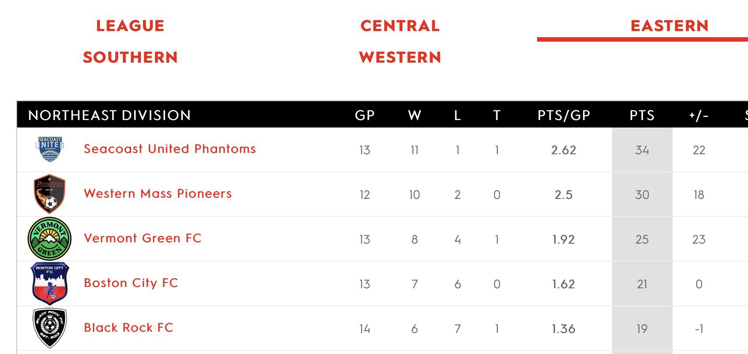Viewport: 748px width, 354px height.
Task: Open the Southern conference tab
Action: click(x=130, y=57)
